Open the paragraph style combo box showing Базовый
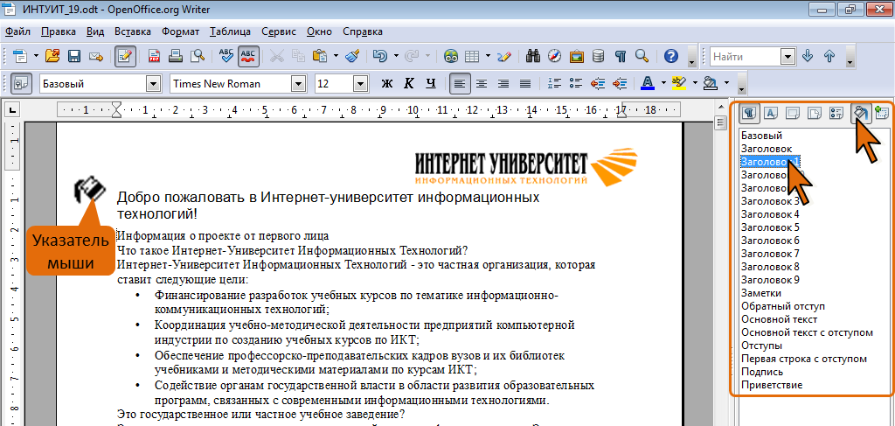 (154, 84)
